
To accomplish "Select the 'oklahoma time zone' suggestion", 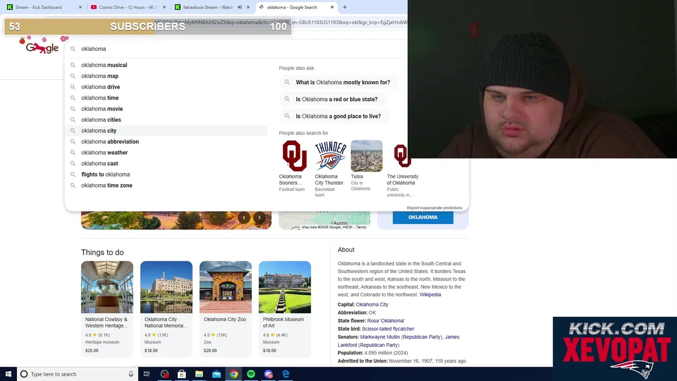I will pos(166,185).
